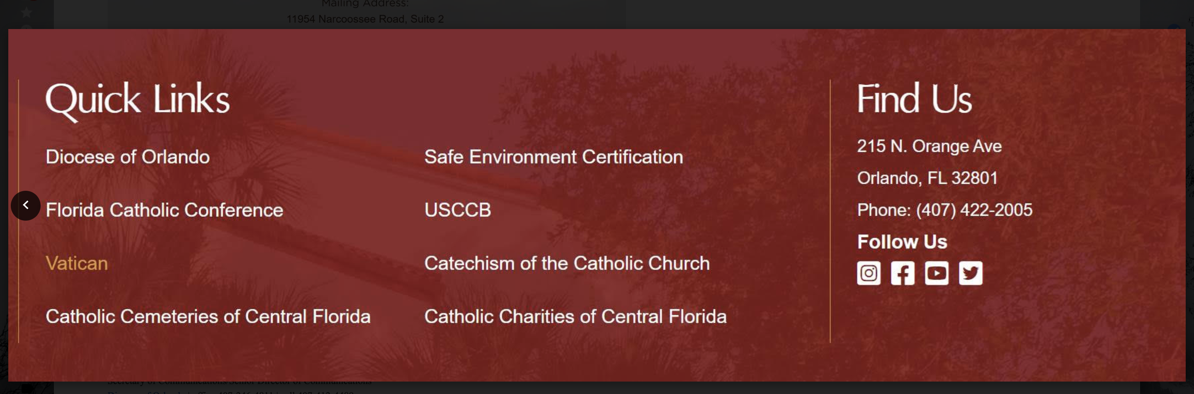This screenshot has width=1194, height=394.
Task: Click the Orlando, FL 32801 address line
Action: [927, 178]
